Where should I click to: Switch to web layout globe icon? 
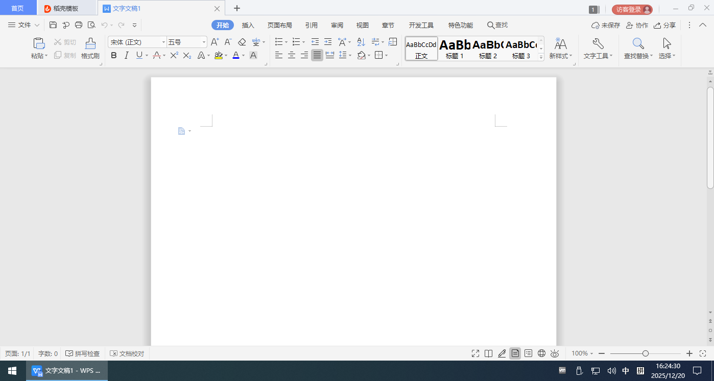point(542,353)
